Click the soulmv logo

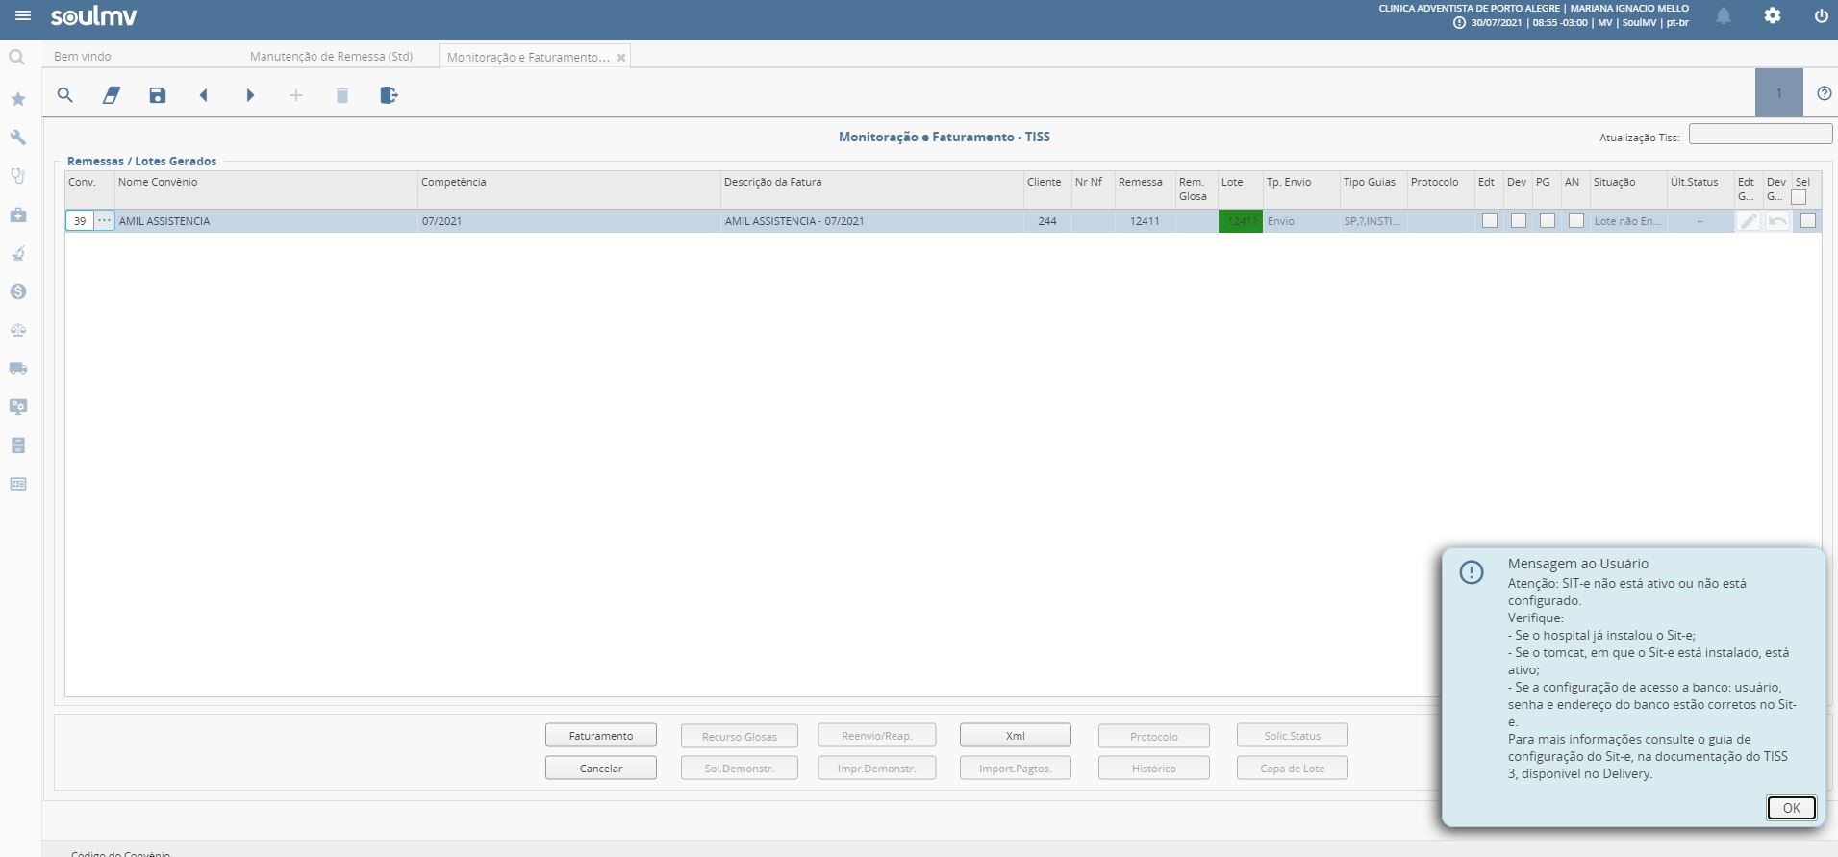coord(94,16)
